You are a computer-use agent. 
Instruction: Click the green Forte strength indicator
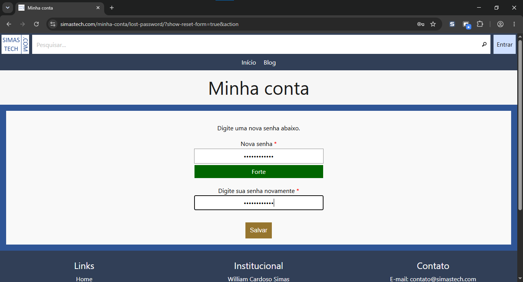click(x=259, y=172)
